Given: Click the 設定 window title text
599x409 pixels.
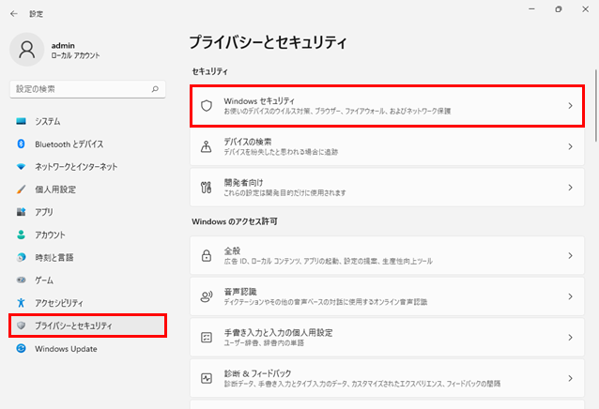Looking at the screenshot, I should (x=37, y=14).
